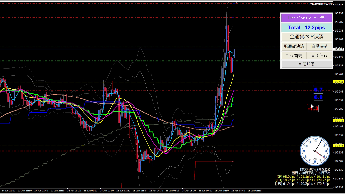Select the Total 12.2pips display
Viewport: 345px width, 194px height.
click(307, 28)
